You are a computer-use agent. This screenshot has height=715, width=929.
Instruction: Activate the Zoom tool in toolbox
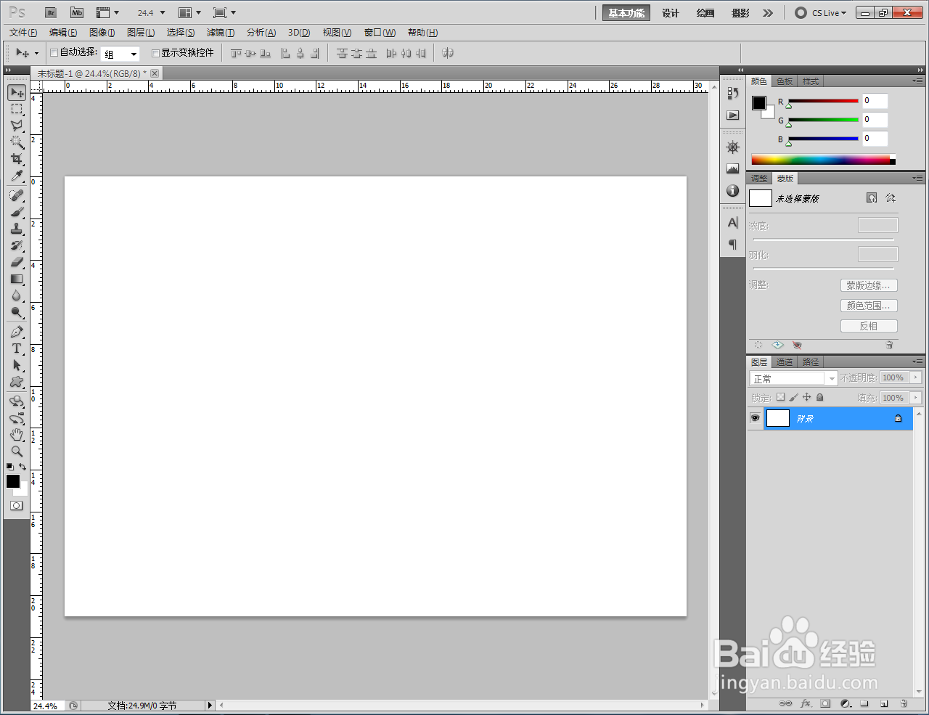[17, 452]
